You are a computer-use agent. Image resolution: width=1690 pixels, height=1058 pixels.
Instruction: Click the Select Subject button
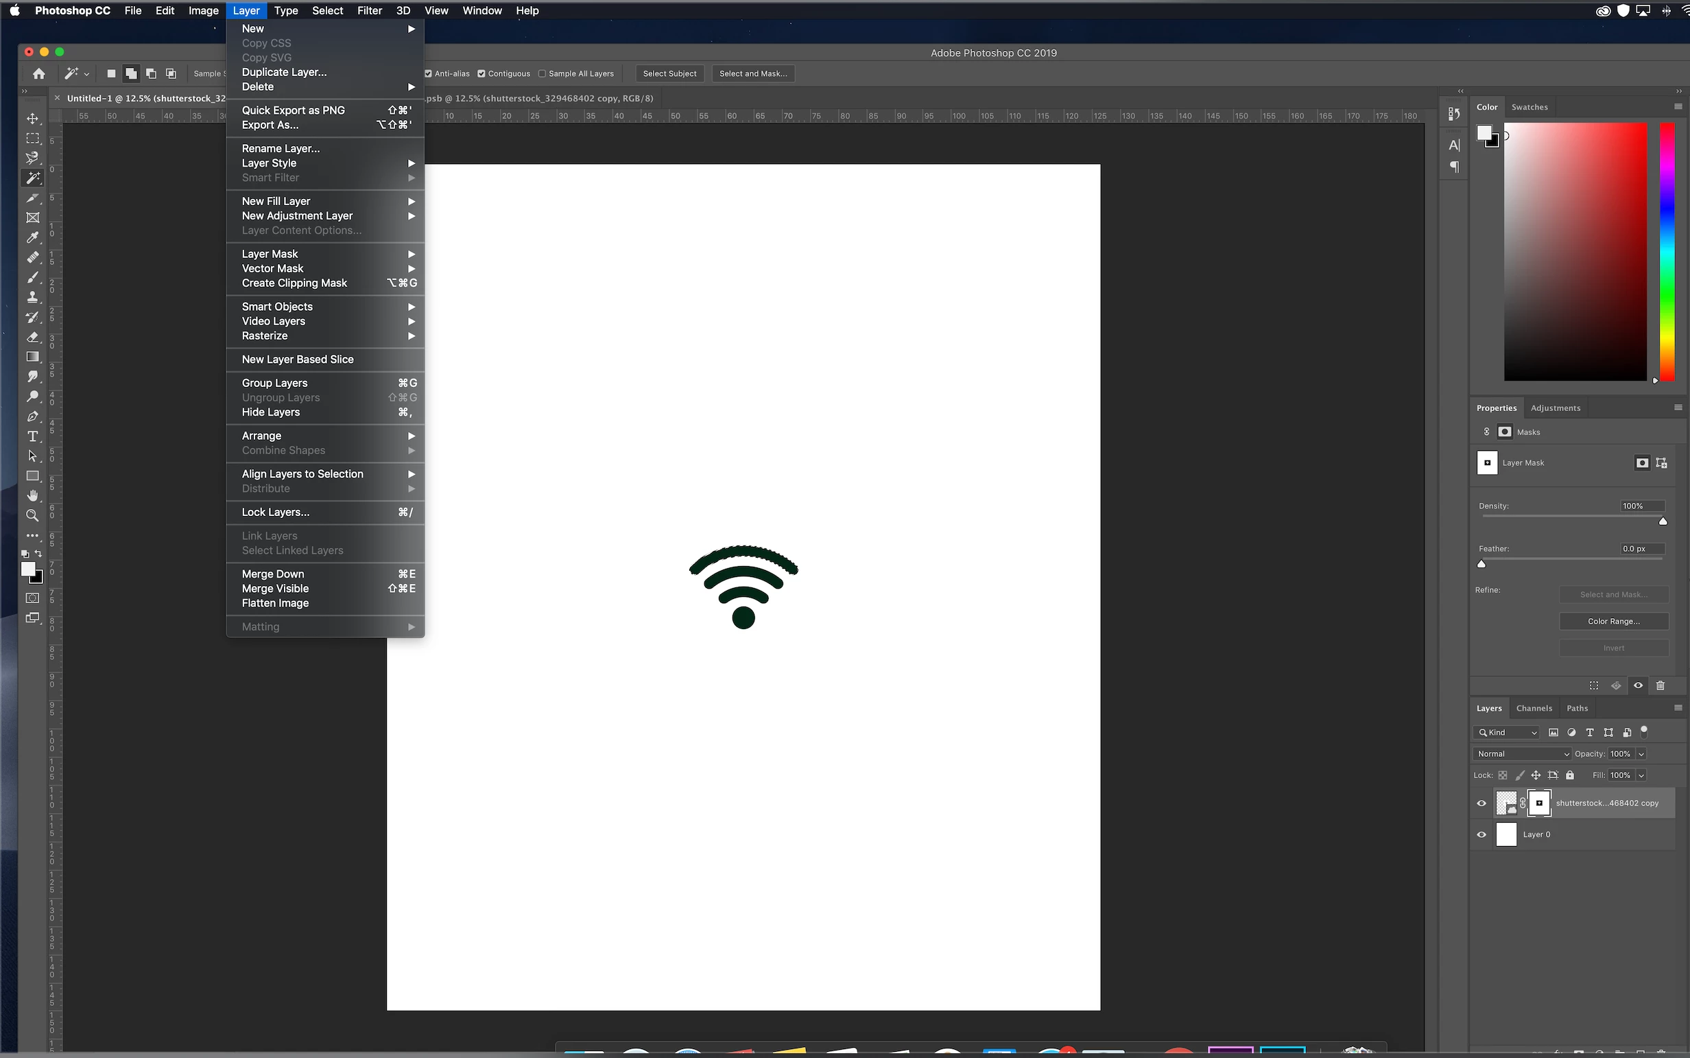(669, 73)
